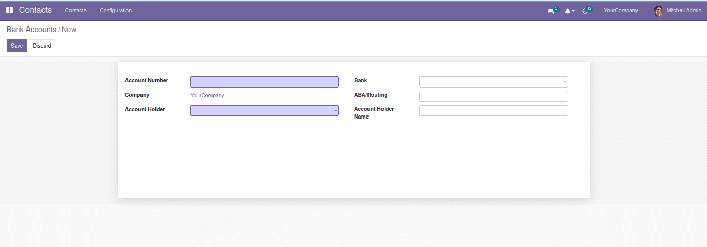Discard the new bank account record
The image size is (707, 247).
pos(42,46)
